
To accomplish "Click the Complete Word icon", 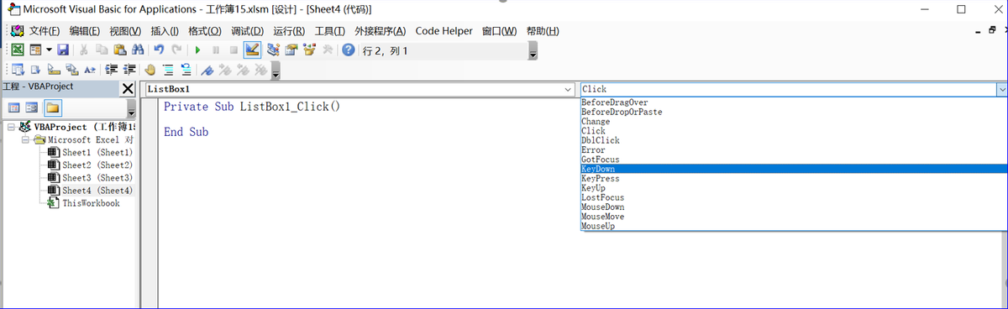I will [x=89, y=71].
